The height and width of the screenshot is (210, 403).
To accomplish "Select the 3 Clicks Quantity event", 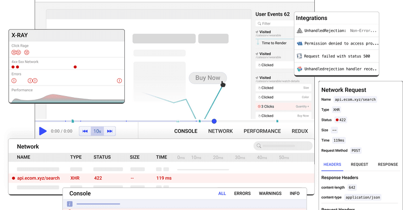I will tap(283, 107).
